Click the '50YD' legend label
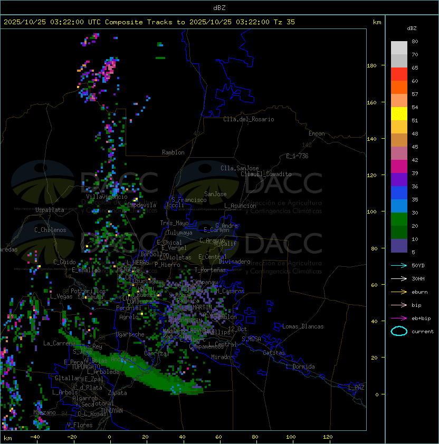Screen dimensions: 439x444 point(418,266)
